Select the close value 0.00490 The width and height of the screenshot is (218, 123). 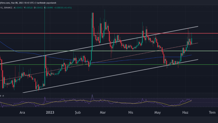[49, 8]
